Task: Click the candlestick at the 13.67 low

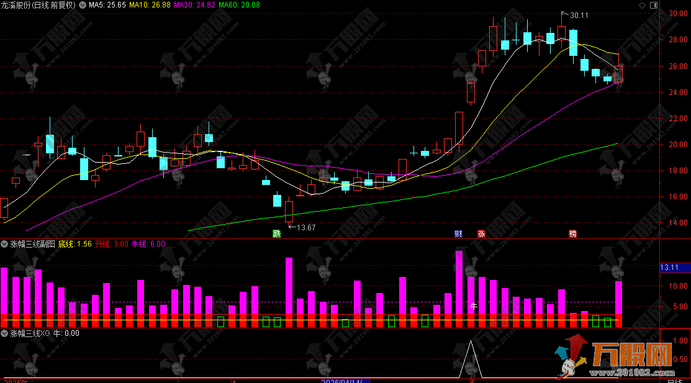Action: pos(289,212)
